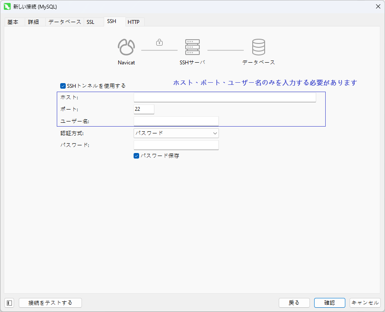Click the 認証方式: label
Viewport: 385px width, 312px height.
tap(72, 133)
